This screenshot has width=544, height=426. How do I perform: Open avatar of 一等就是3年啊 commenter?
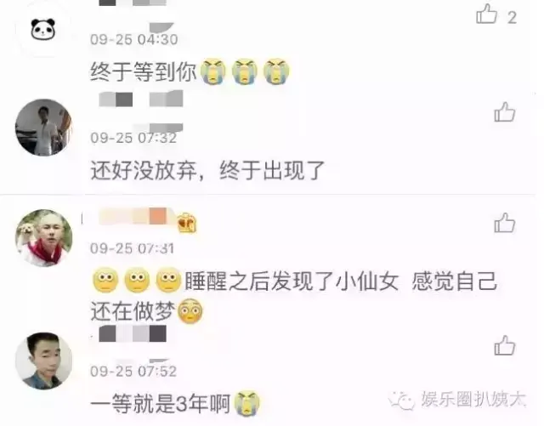(43, 361)
